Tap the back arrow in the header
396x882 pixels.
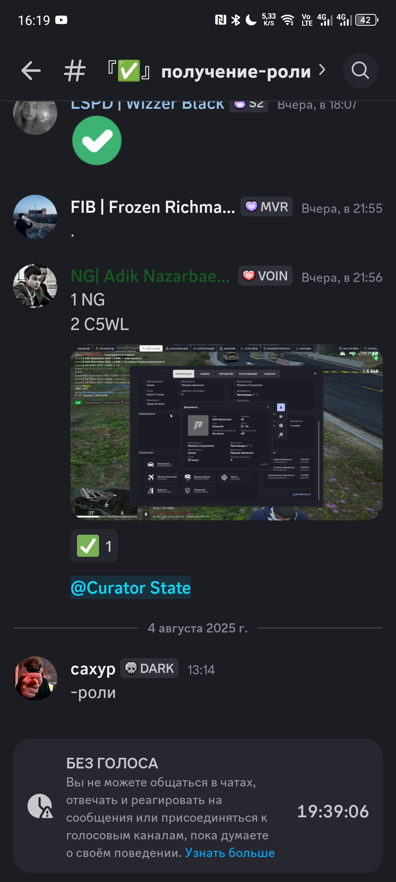point(31,71)
